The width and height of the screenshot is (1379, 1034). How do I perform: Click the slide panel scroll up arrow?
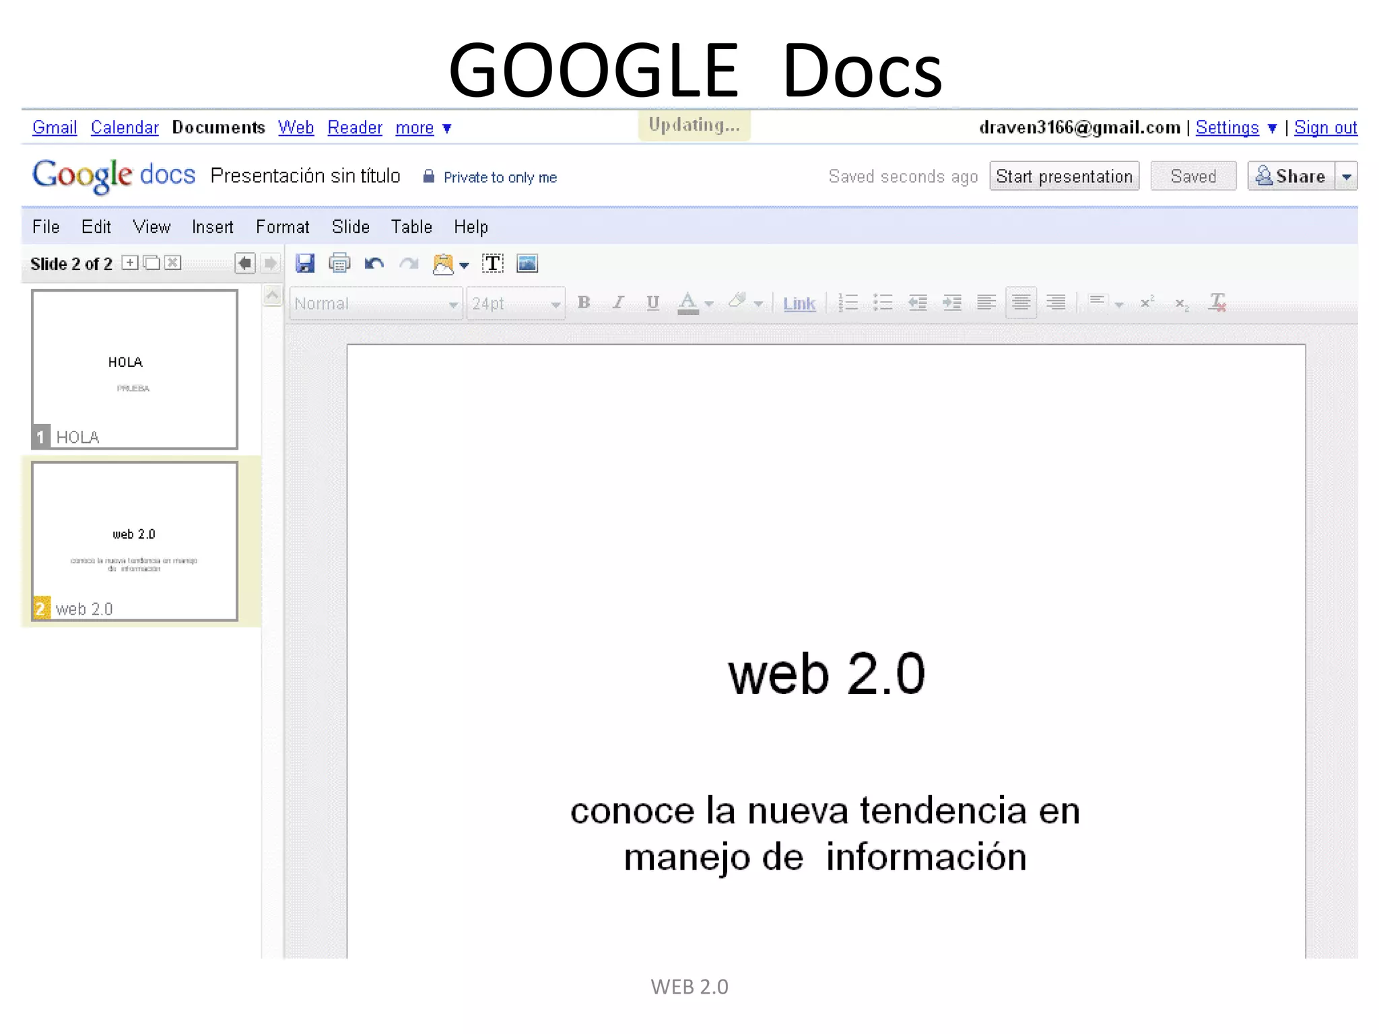coord(272,296)
